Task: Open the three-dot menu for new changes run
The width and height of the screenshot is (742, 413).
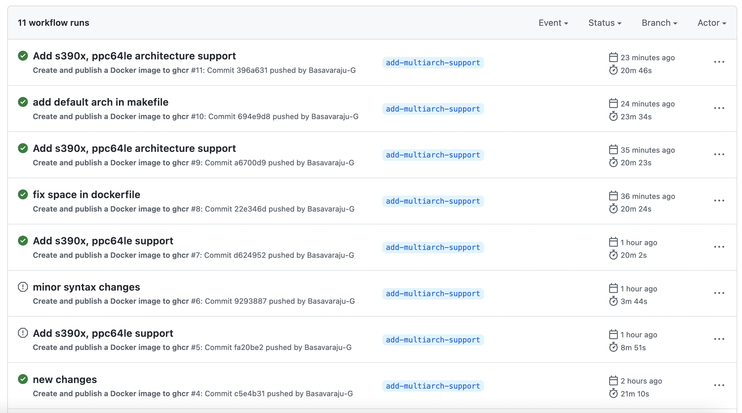Action: (719, 385)
